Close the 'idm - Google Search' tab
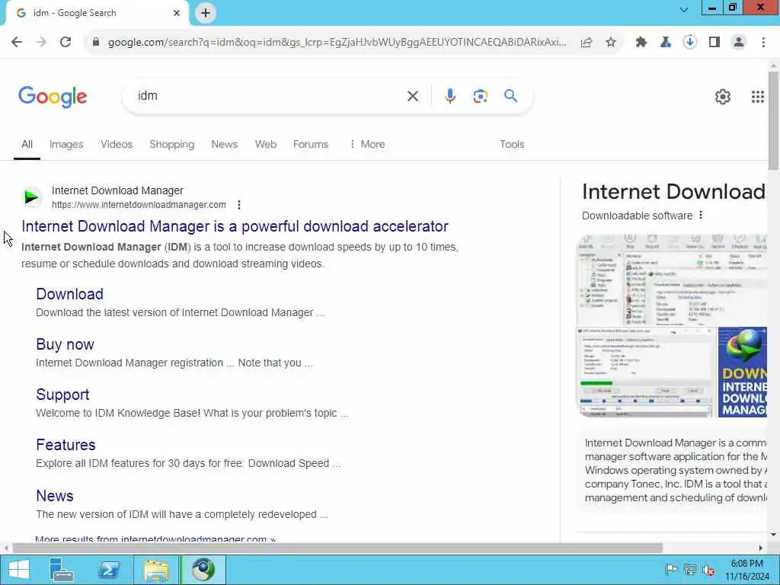The image size is (780, 585). [177, 13]
